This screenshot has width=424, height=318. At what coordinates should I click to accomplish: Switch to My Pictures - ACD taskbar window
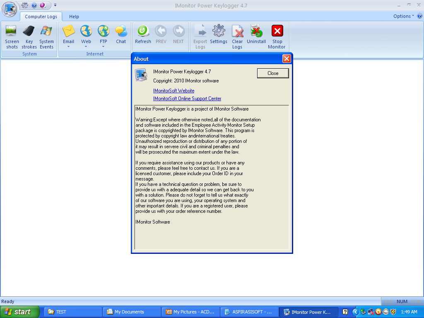(190, 312)
